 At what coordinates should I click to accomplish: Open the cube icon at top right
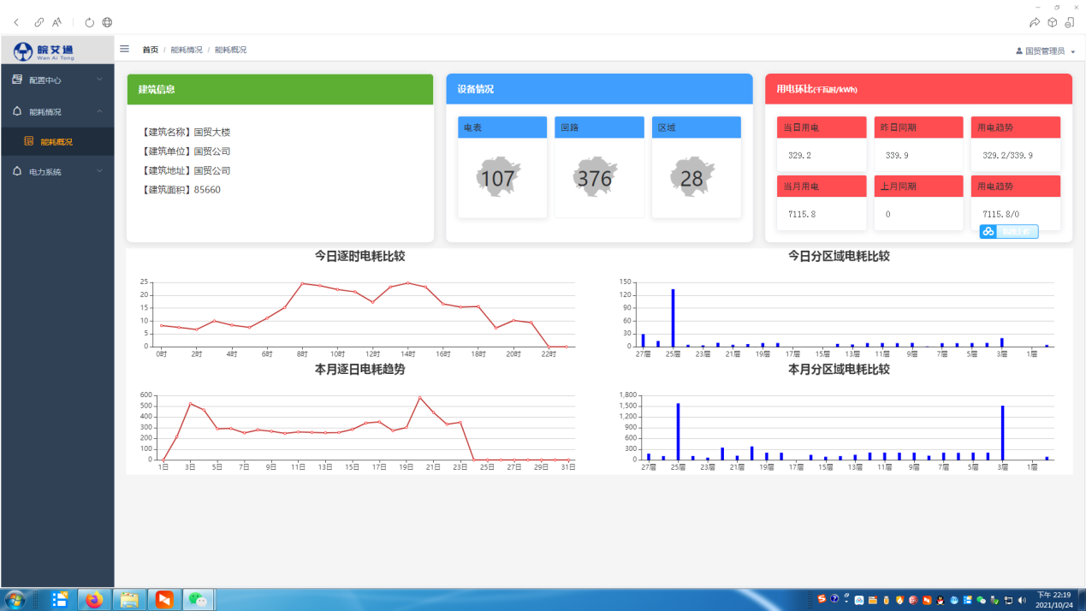(x=1053, y=22)
